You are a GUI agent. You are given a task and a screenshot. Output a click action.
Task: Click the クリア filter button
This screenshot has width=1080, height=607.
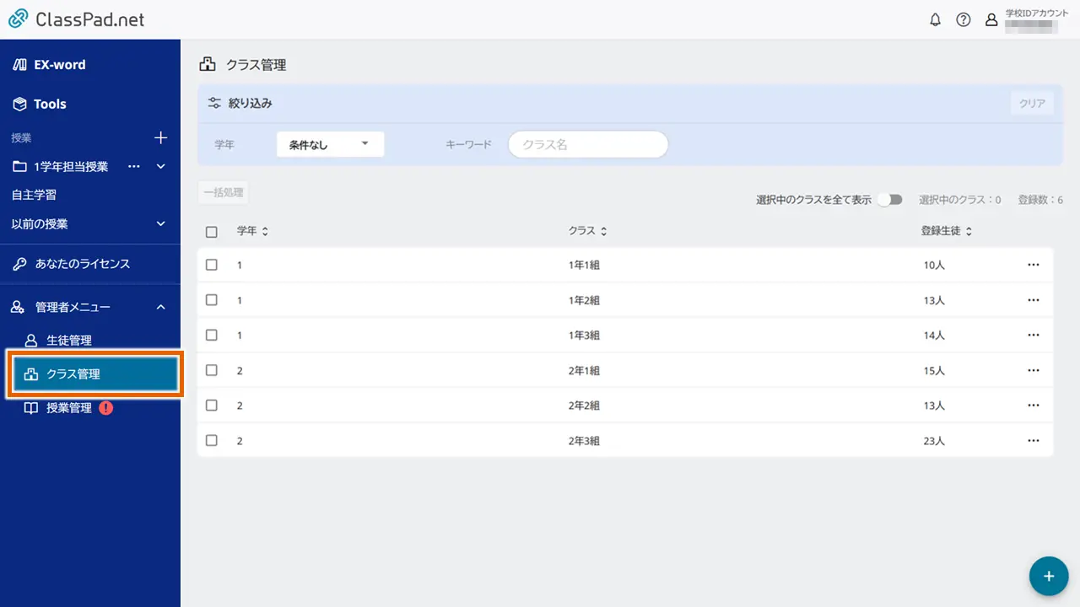coord(1032,104)
